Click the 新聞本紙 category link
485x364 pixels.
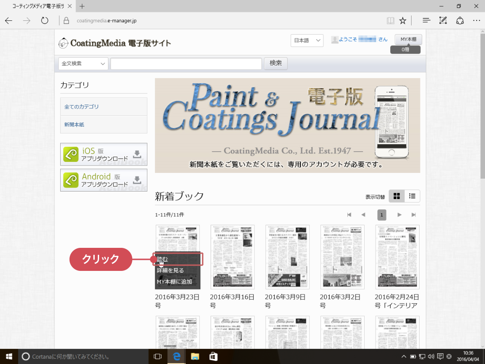74,125
